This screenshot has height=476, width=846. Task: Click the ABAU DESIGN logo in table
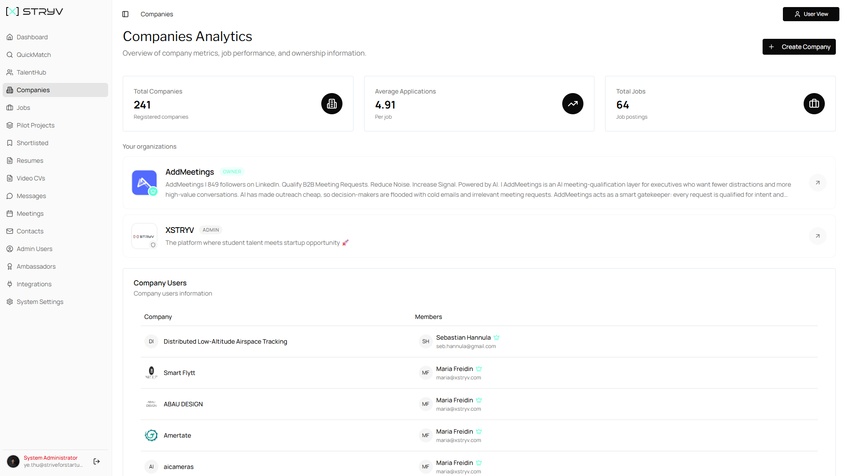pyautogui.click(x=151, y=404)
